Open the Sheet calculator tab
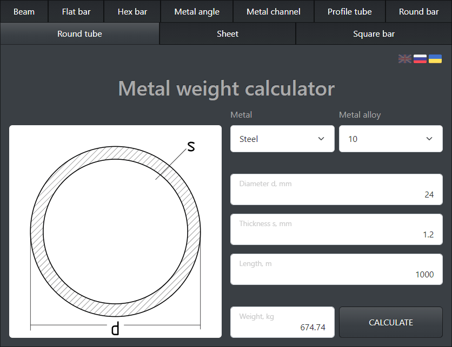This screenshot has width=452, height=347. click(227, 33)
